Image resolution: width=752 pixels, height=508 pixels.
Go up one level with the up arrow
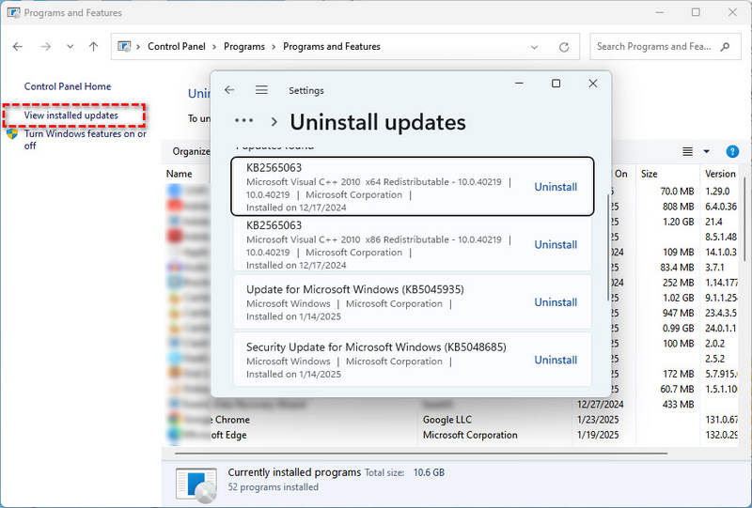93,47
